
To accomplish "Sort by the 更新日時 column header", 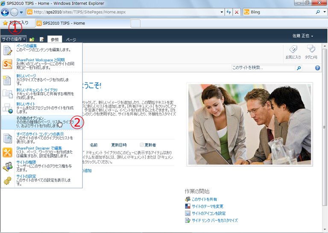I will click(x=119, y=145).
